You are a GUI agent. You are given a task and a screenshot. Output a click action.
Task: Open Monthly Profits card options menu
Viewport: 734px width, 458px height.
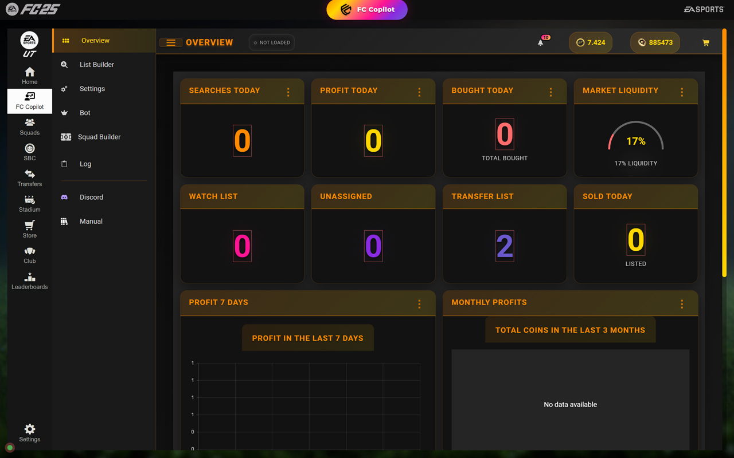pyautogui.click(x=682, y=304)
